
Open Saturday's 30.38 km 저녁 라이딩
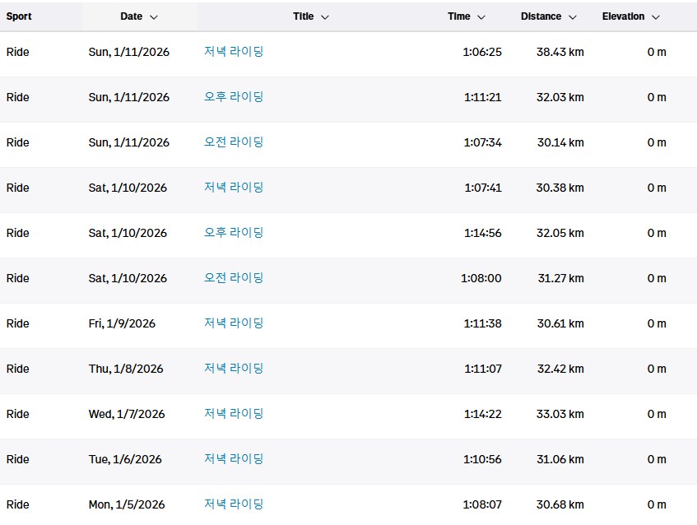click(x=234, y=187)
